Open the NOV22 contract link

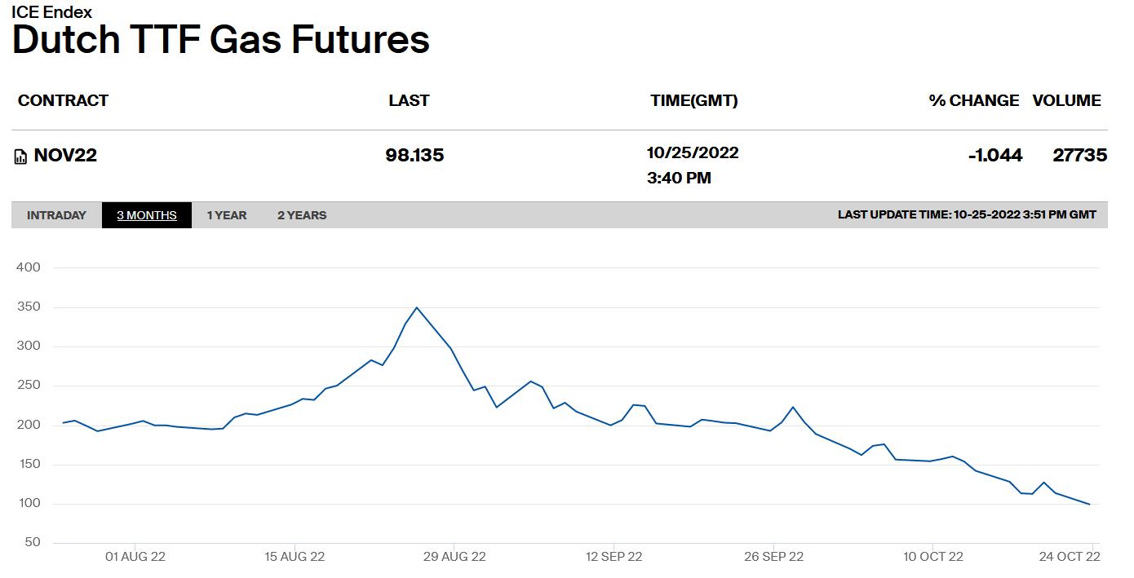(x=65, y=156)
